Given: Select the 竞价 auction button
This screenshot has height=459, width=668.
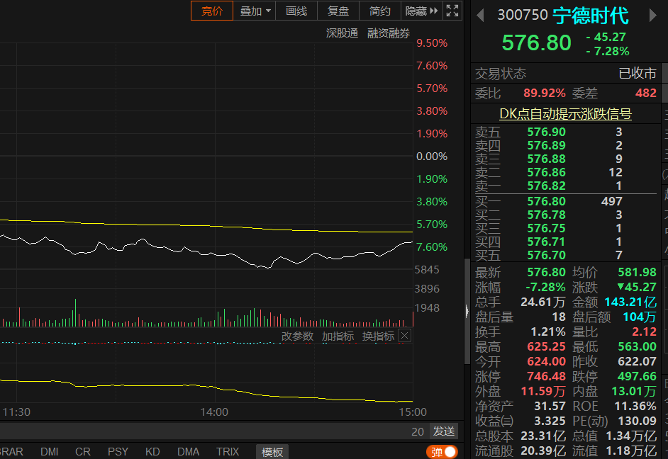Looking at the screenshot, I should 212,11.
